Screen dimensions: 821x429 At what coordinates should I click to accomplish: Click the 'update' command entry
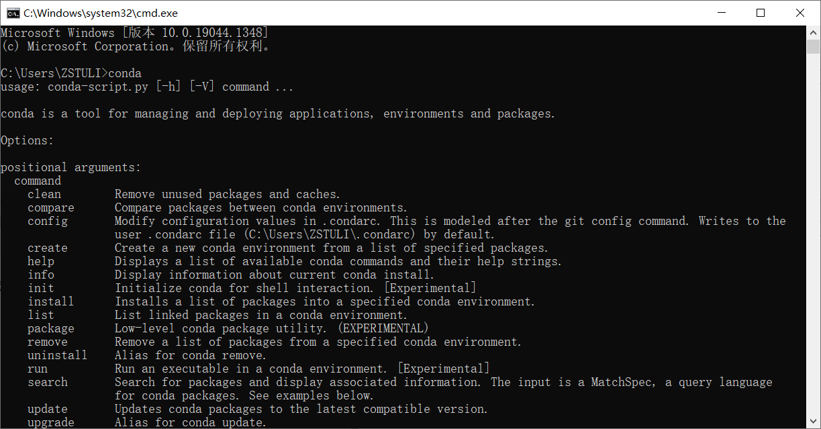[48, 409]
